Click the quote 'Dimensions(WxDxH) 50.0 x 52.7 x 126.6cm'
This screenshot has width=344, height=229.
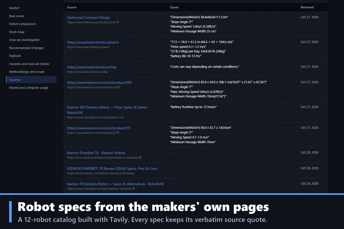pos(201,128)
